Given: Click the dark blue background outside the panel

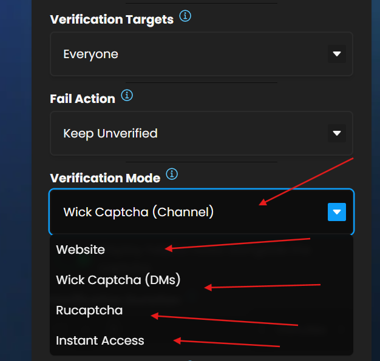Looking at the screenshot, I should (19, 182).
